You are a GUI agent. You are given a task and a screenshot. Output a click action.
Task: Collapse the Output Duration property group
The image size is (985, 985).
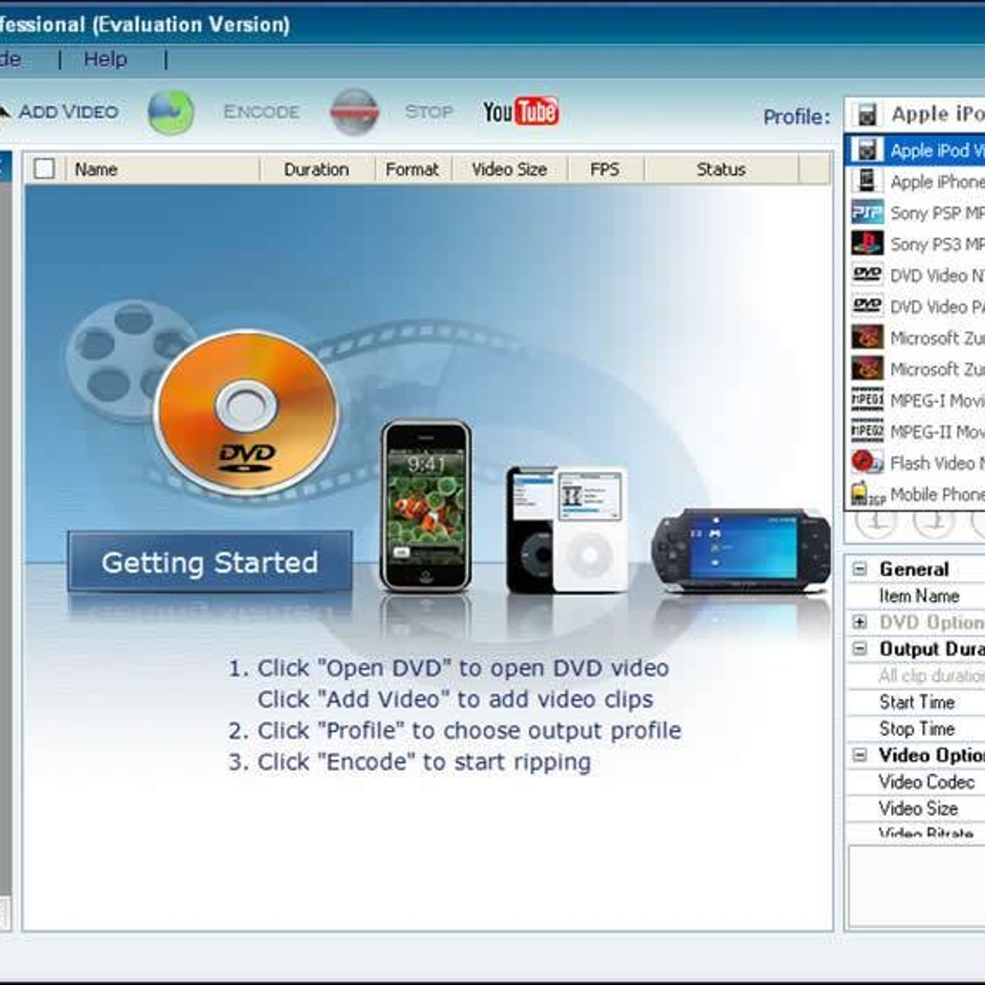coord(859,649)
